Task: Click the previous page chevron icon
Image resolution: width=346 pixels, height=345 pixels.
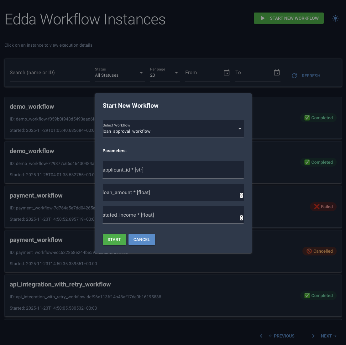Action: tap(261, 336)
